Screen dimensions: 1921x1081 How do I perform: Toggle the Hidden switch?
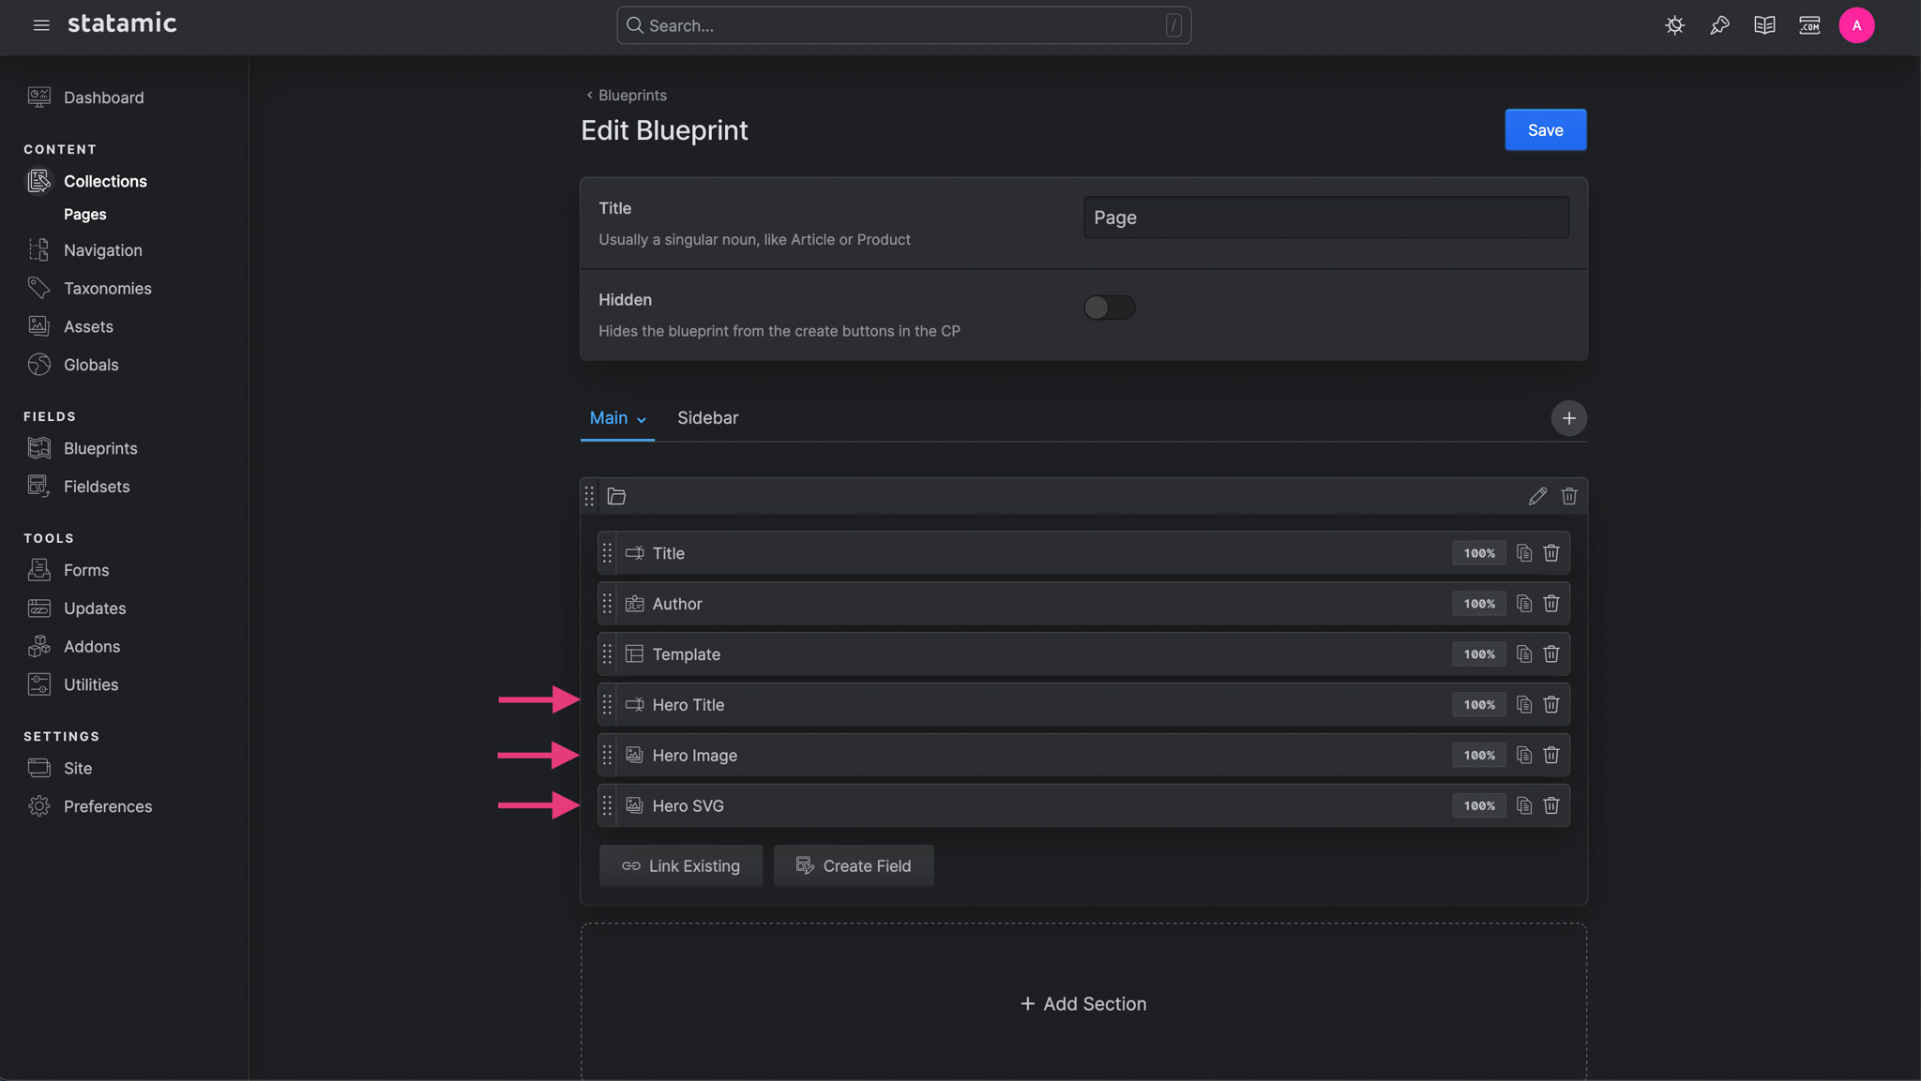click(1110, 308)
